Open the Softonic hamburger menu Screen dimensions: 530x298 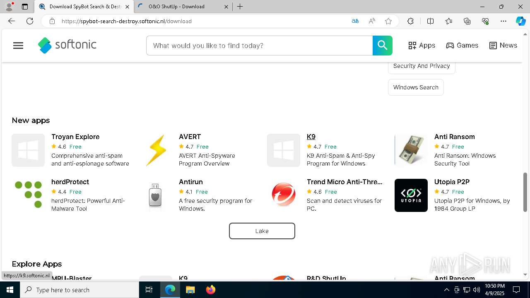18,46
